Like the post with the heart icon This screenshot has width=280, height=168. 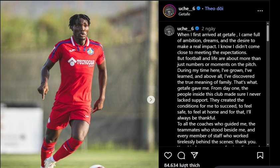[x=168, y=155]
